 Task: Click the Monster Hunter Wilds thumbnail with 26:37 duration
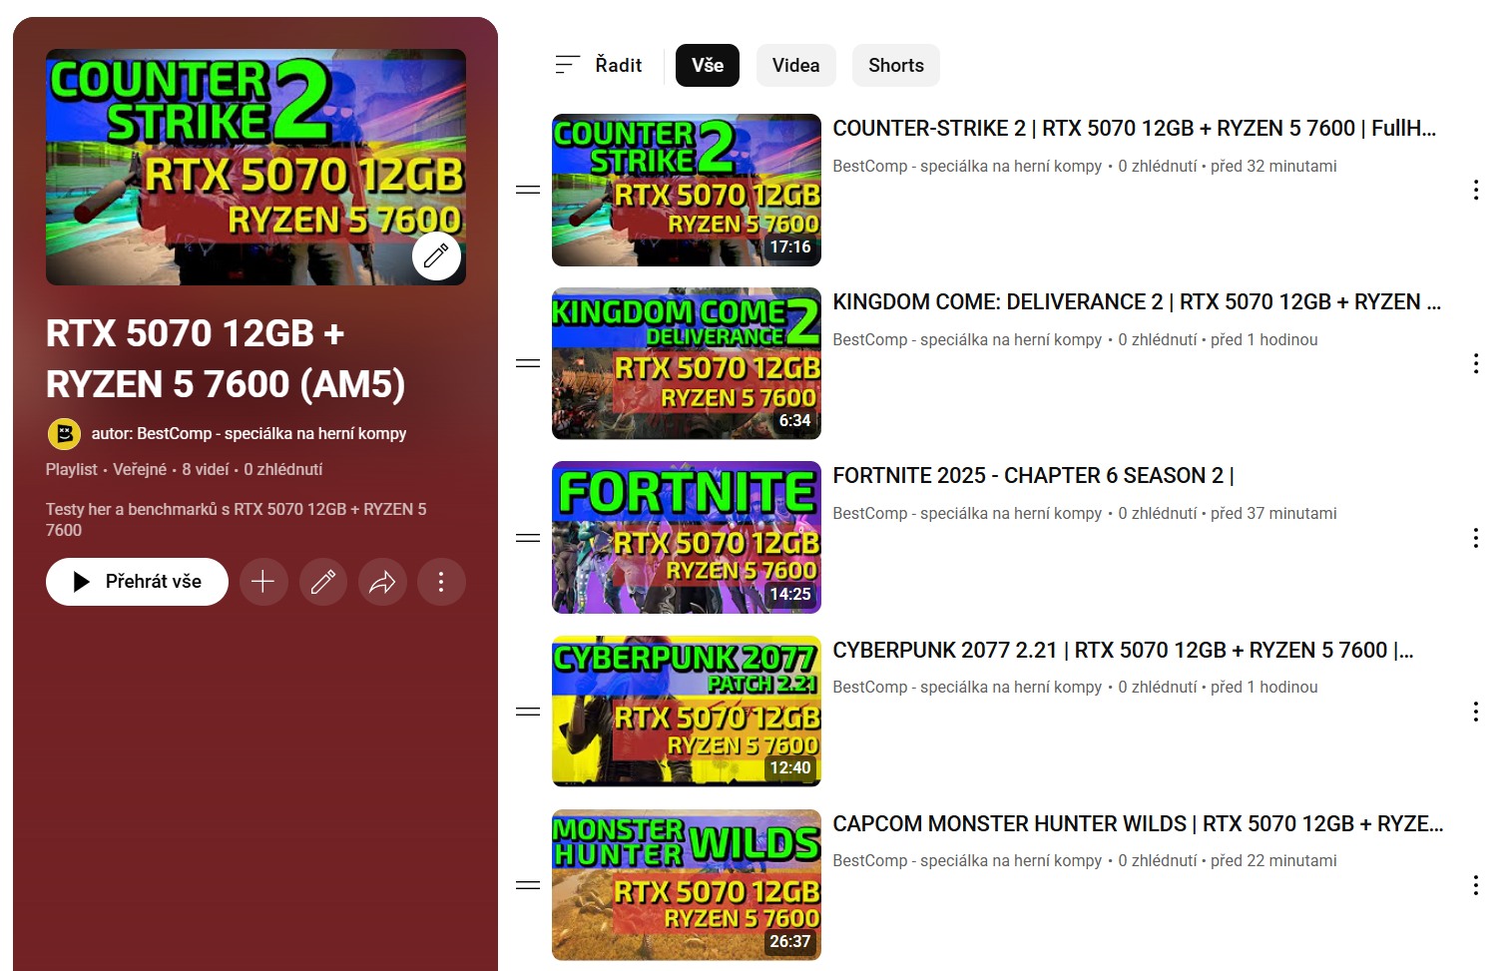[687, 885]
